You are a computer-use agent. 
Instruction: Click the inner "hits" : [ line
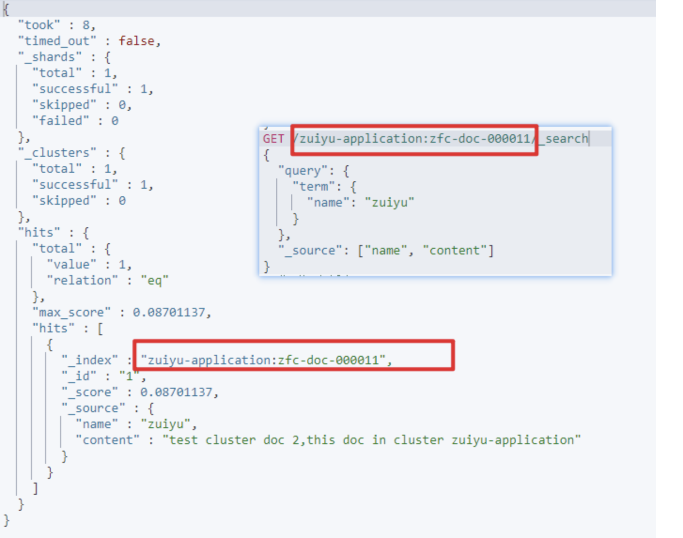[x=68, y=328]
